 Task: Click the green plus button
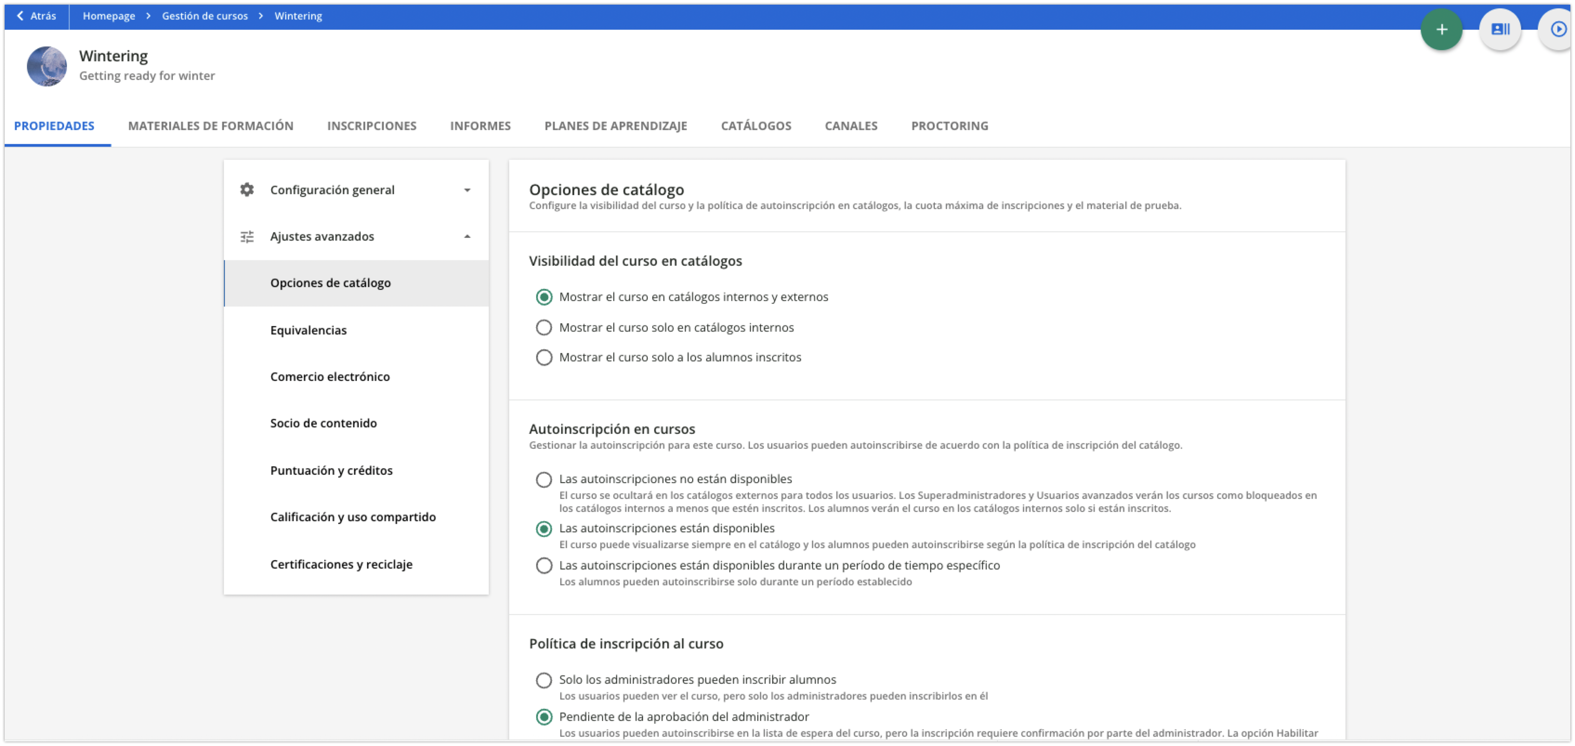[1442, 29]
